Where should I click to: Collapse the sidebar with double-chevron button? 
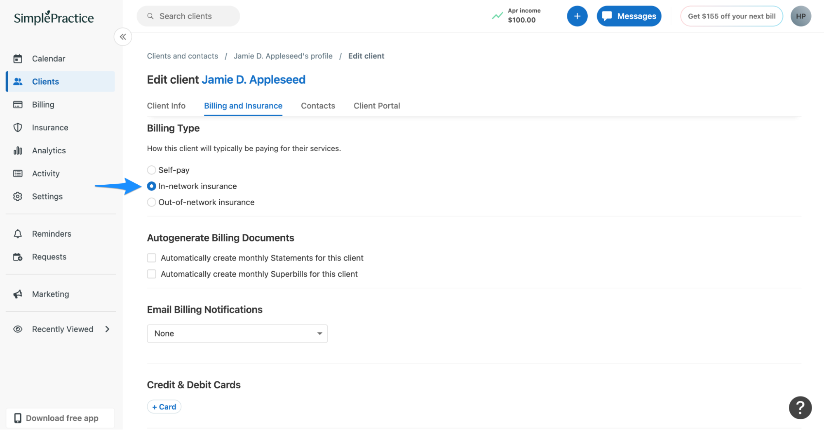123,37
